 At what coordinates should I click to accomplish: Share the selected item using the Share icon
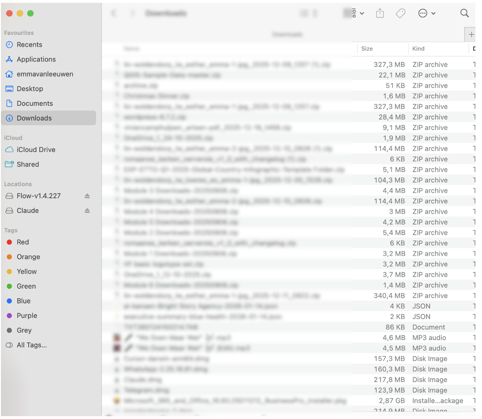click(380, 13)
